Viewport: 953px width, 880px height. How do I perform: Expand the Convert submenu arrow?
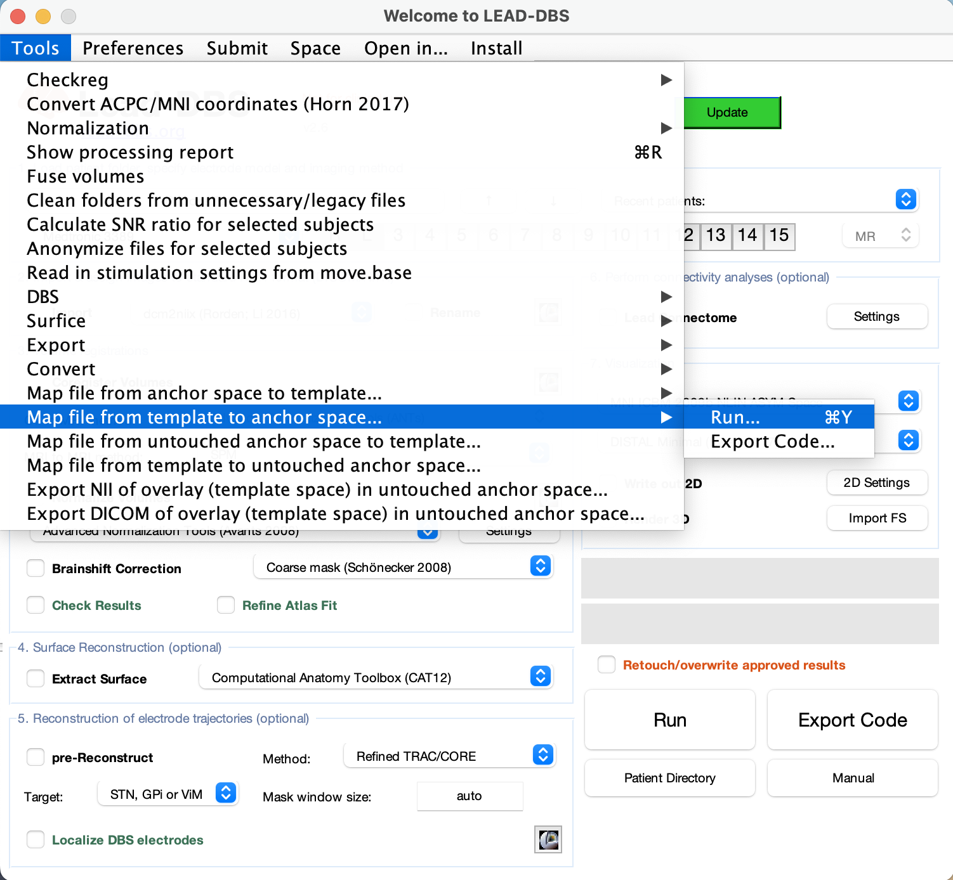(666, 369)
